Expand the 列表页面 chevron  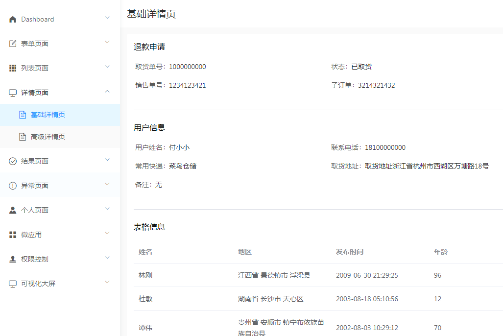tap(107, 67)
